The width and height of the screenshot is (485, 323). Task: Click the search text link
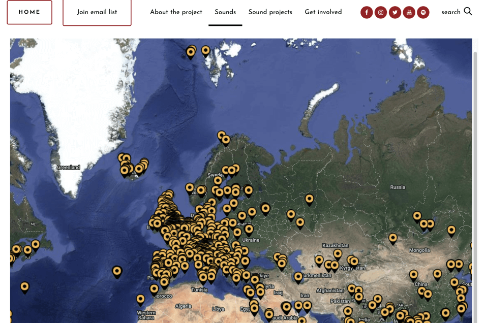(x=450, y=12)
